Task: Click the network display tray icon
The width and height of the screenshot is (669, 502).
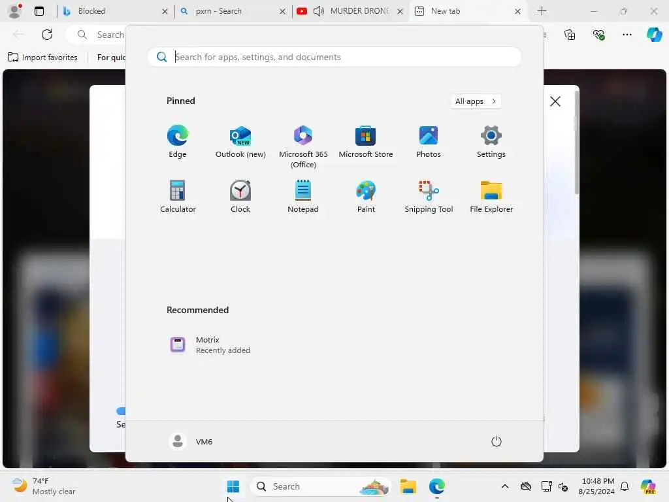Action: pos(547,486)
